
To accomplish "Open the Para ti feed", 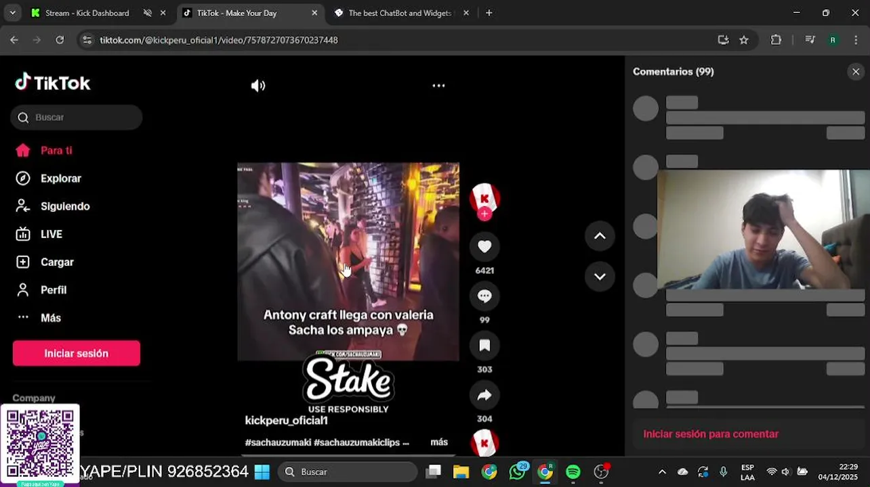I will [56, 151].
